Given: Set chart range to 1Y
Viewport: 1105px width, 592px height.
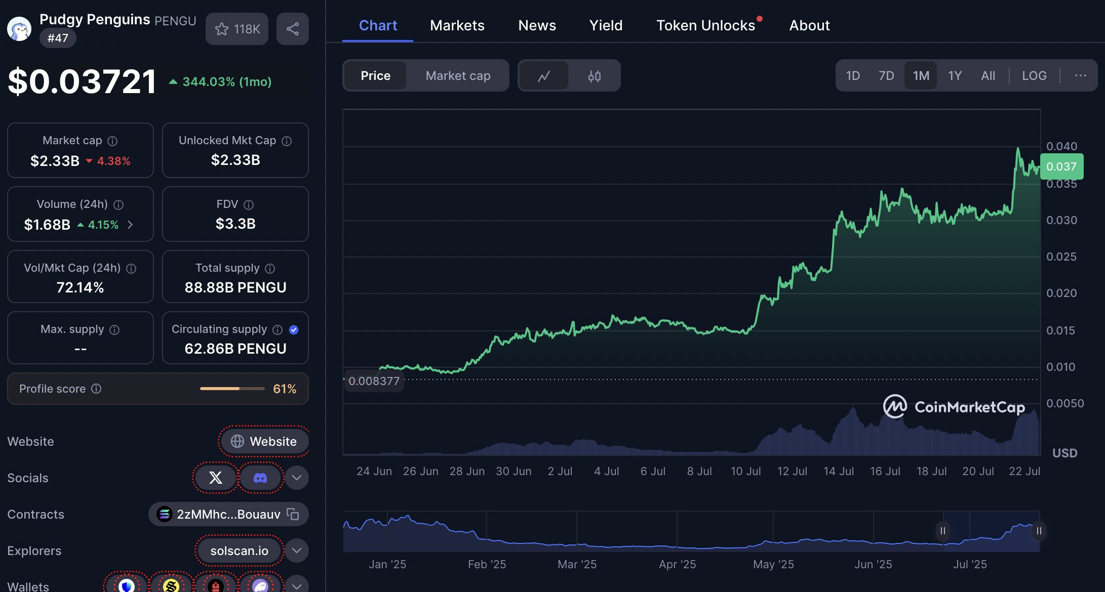Looking at the screenshot, I should point(955,76).
